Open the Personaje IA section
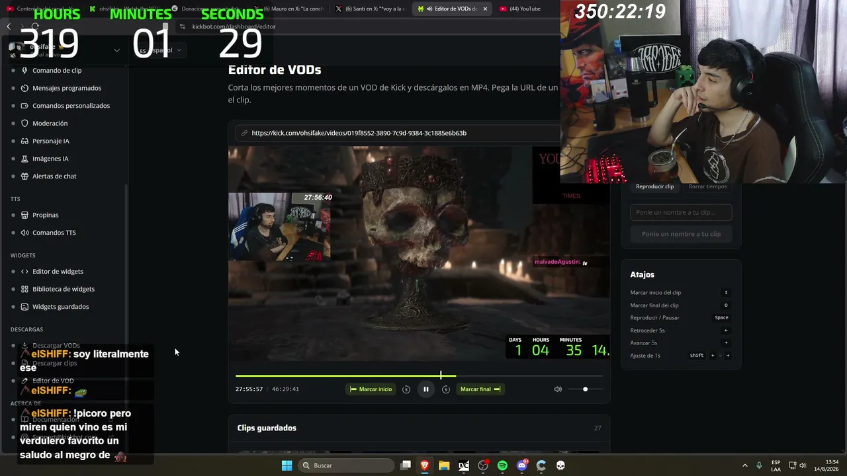Image resolution: width=847 pixels, height=476 pixels. coord(51,141)
